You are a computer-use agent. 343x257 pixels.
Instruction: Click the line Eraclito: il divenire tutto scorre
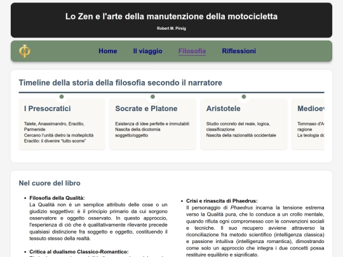click(x=55, y=141)
